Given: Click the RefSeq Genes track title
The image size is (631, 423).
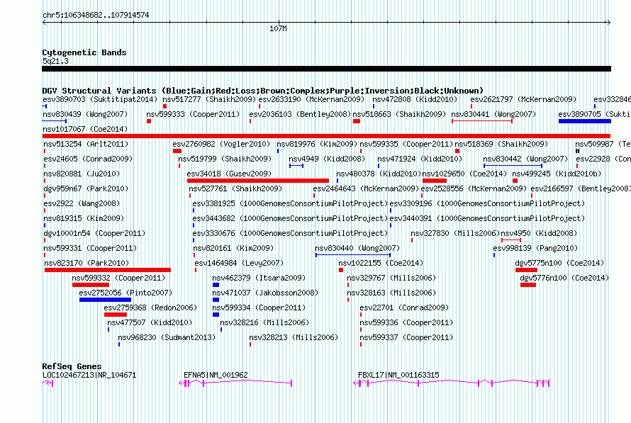Looking at the screenshot, I should [72, 366].
